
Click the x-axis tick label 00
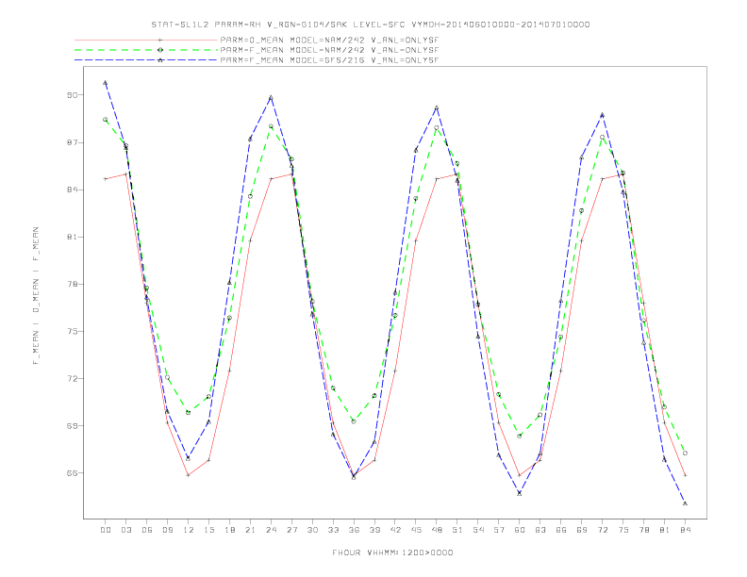tap(106, 530)
